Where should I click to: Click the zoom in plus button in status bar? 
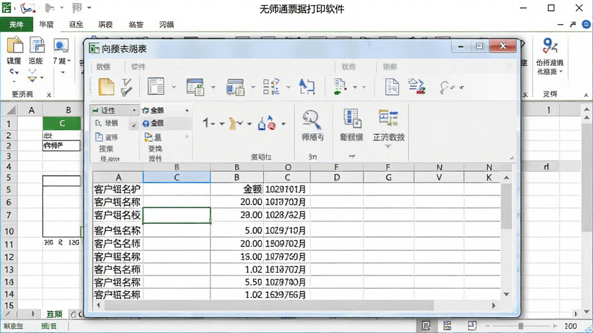[555, 326]
